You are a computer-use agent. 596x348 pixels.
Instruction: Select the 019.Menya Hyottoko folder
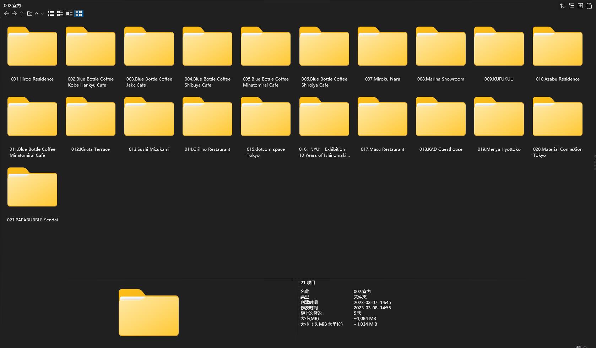(499, 124)
